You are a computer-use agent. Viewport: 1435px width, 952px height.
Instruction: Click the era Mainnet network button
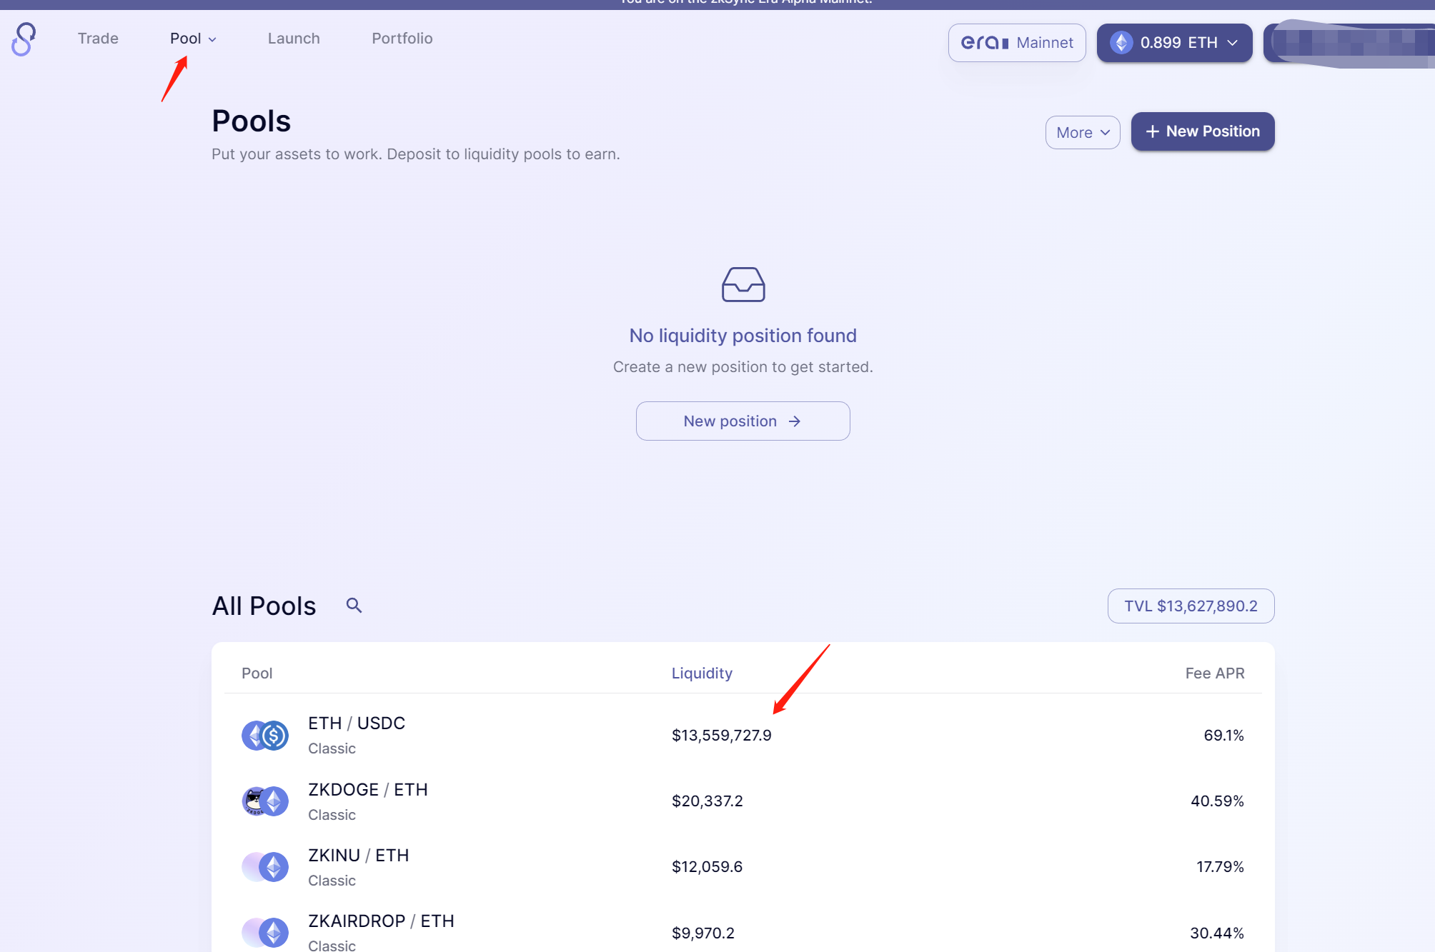1017,43
